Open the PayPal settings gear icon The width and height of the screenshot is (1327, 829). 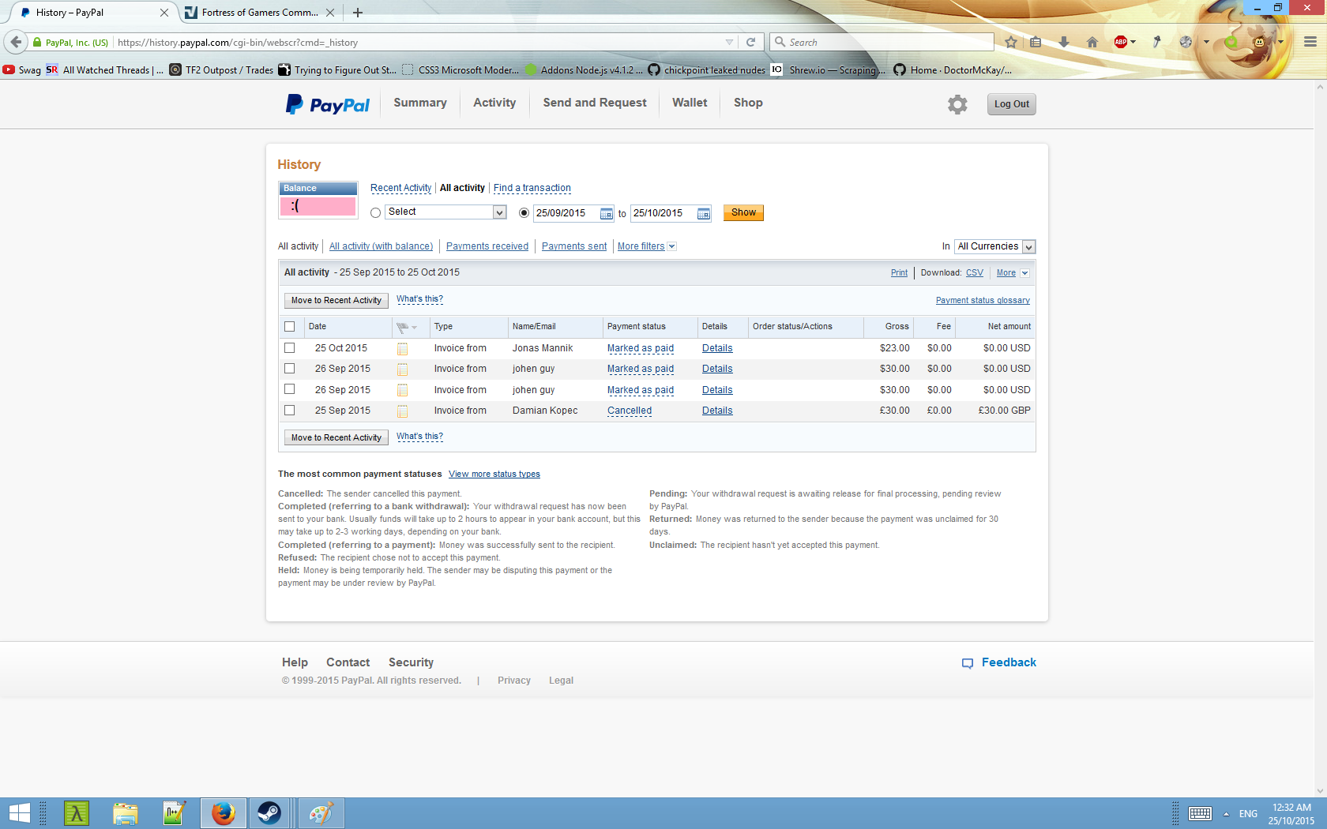(957, 104)
